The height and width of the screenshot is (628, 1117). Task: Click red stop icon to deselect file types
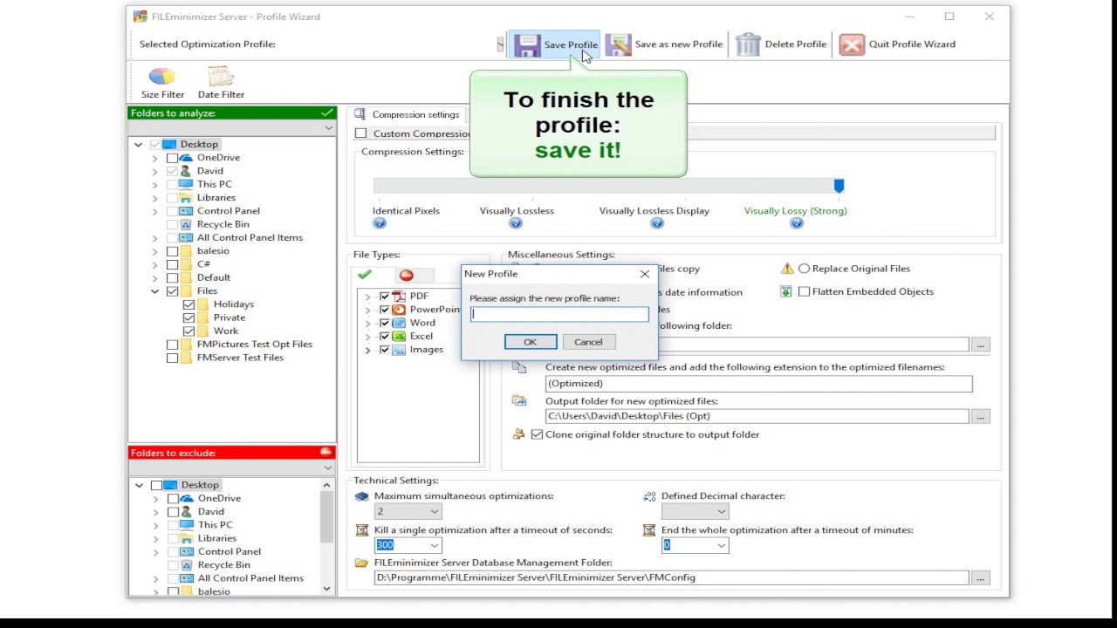tap(407, 275)
